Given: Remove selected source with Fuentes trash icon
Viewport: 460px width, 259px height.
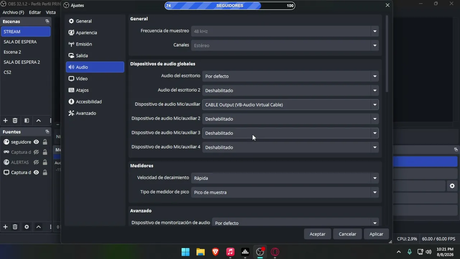Looking at the screenshot, I should point(15,227).
